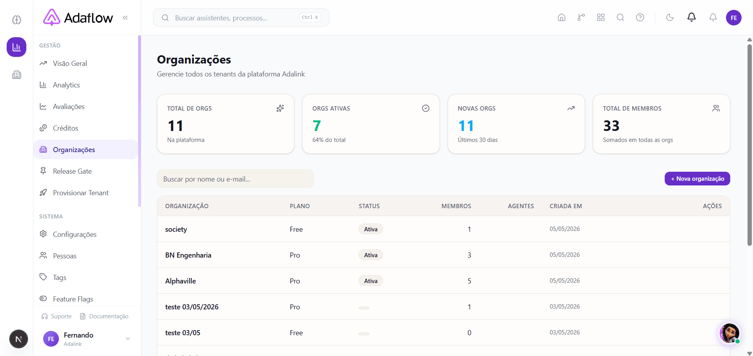Image resolution: width=753 pixels, height=356 pixels.
Task: Click the Ativa badge for society
Action: click(x=371, y=229)
